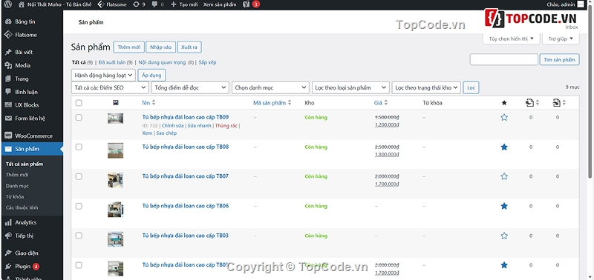Image resolution: width=594 pixels, height=280 pixels.
Task: Sort by Giá column header
Action: pyautogui.click(x=381, y=103)
